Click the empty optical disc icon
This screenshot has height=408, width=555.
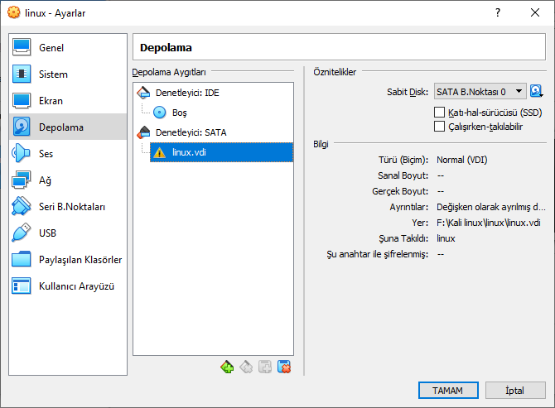pos(160,113)
